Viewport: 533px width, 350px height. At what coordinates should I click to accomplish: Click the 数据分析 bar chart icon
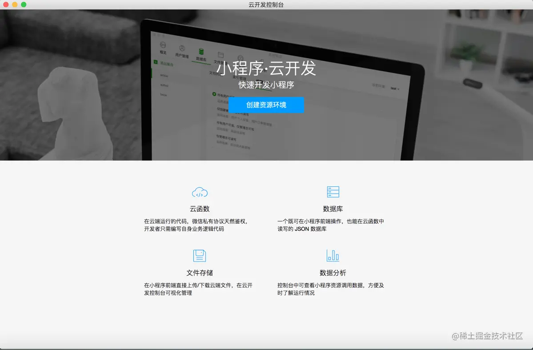coord(333,255)
